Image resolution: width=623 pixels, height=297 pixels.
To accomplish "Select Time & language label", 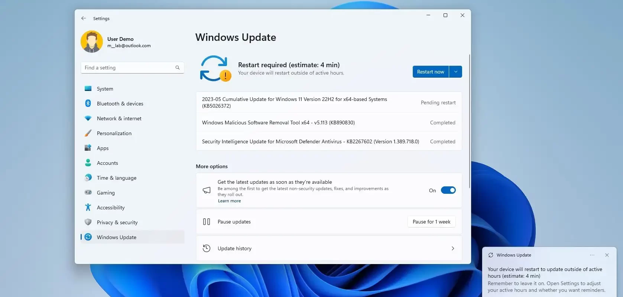I will pyautogui.click(x=117, y=178).
